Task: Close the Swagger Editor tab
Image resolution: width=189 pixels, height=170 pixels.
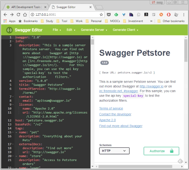Action: pyautogui.click(x=90, y=7)
